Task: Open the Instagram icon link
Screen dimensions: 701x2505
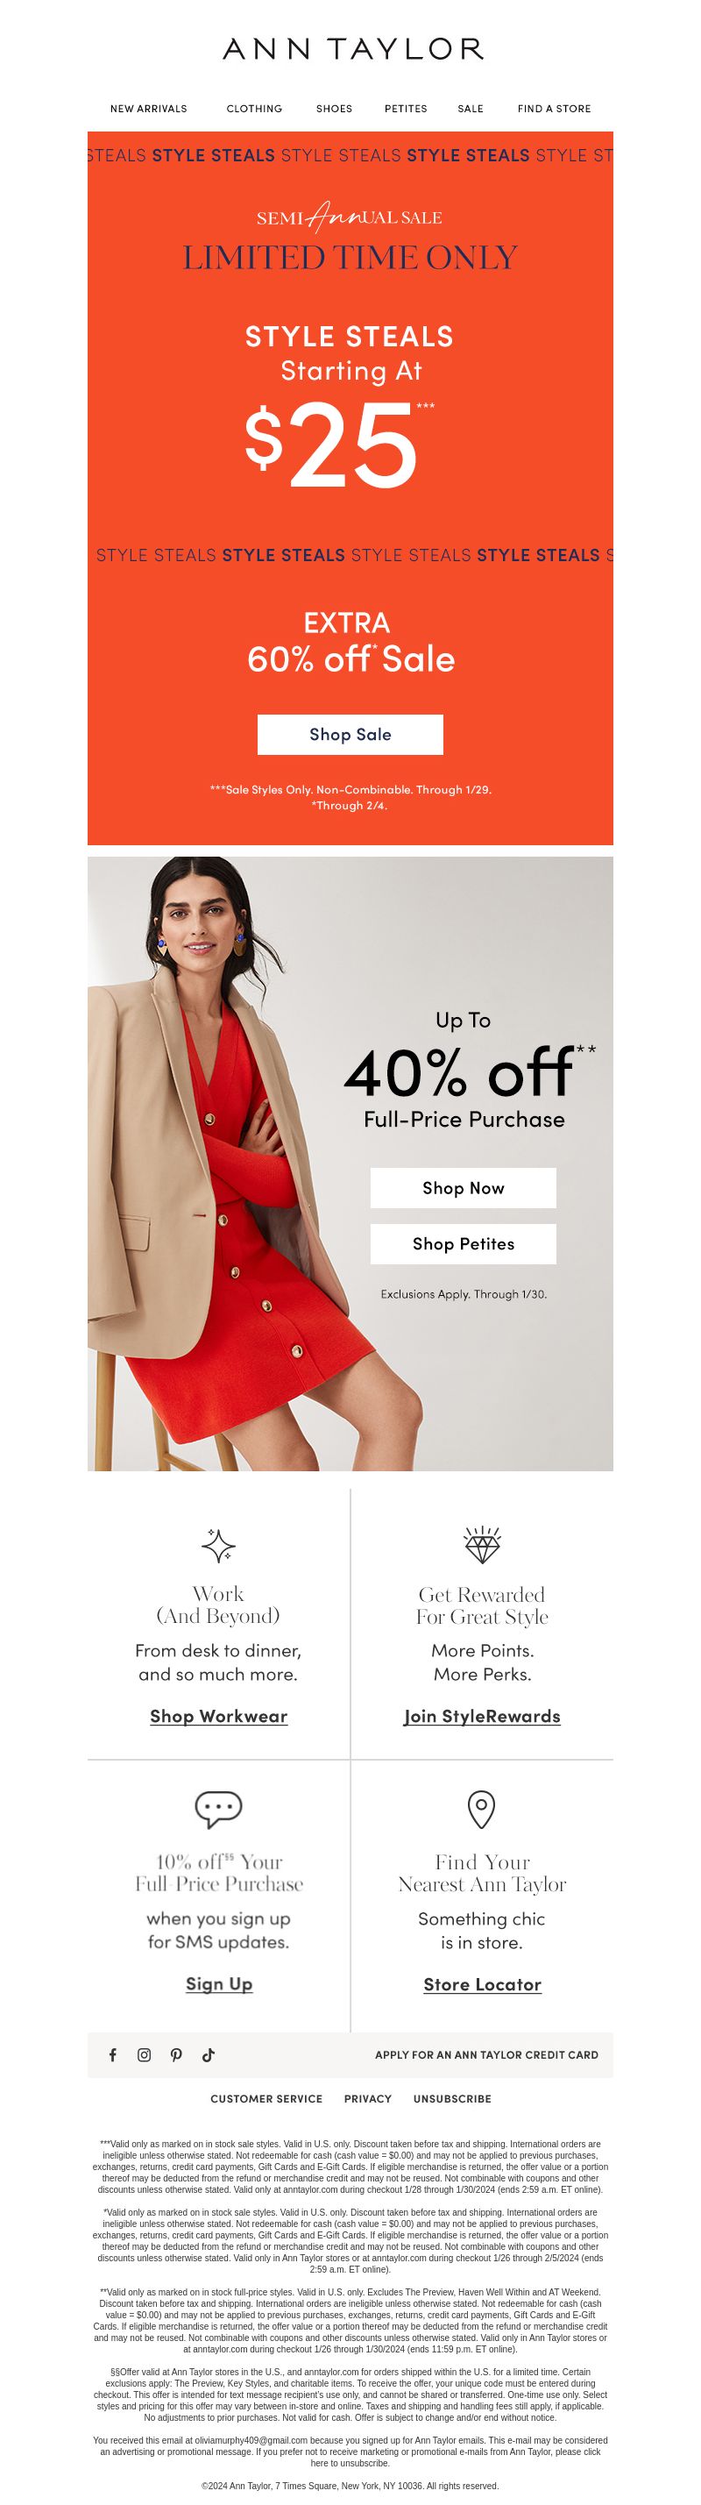Action: [144, 2054]
